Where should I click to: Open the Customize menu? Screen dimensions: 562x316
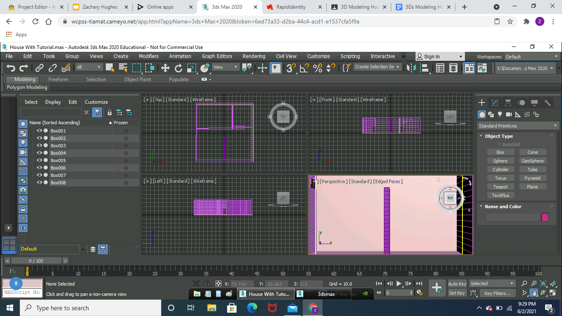click(318, 56)
